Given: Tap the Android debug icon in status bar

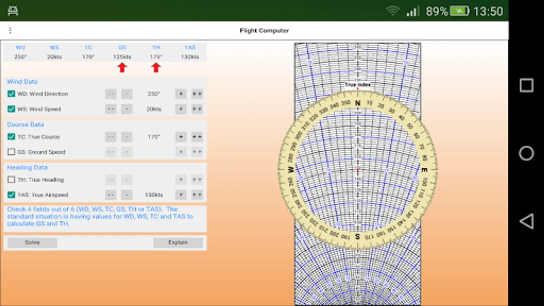Looking at the screenshot, I should (x=13, y=11).
